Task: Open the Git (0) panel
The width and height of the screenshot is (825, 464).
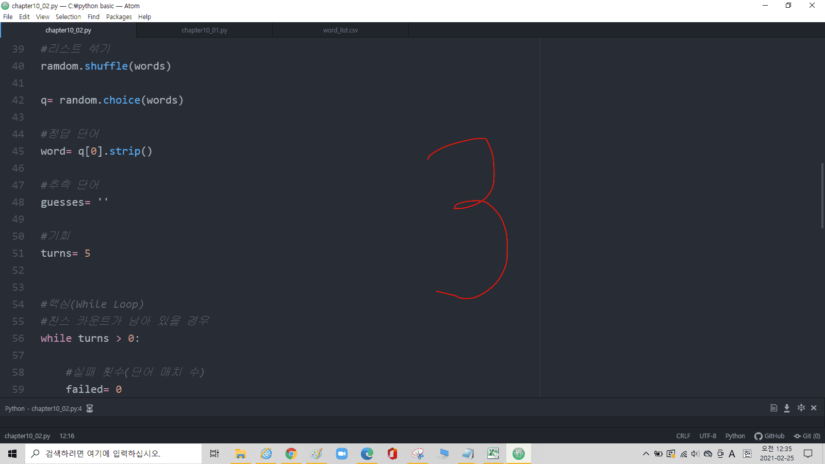Action: tap(807, 436)
